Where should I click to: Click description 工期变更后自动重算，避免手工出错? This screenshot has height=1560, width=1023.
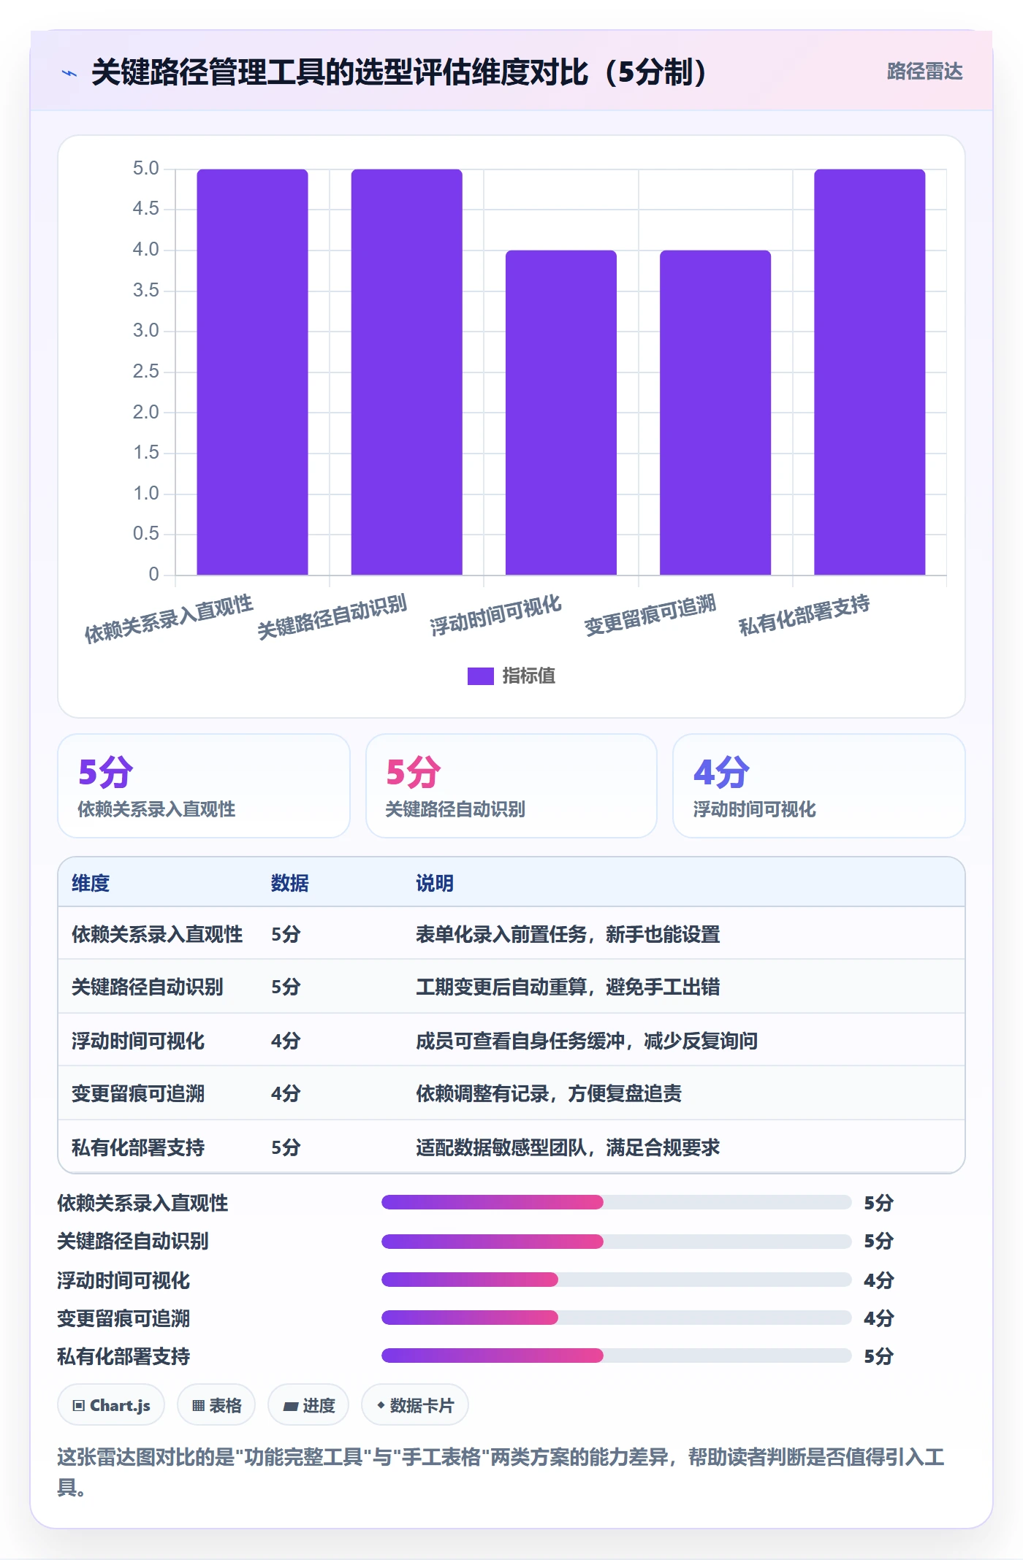click(x=568, y=987)
